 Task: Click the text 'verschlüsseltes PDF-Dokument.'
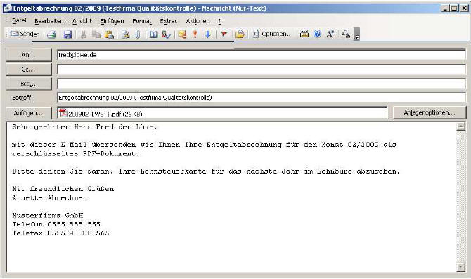coord(76,154)
